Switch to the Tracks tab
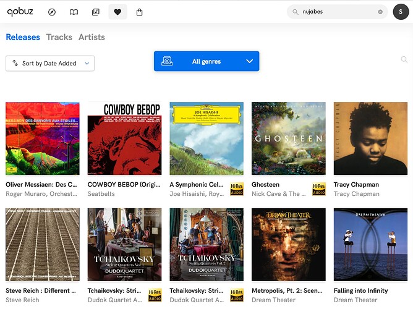This screenshot has height=309, width=413. tap(59, 37)
